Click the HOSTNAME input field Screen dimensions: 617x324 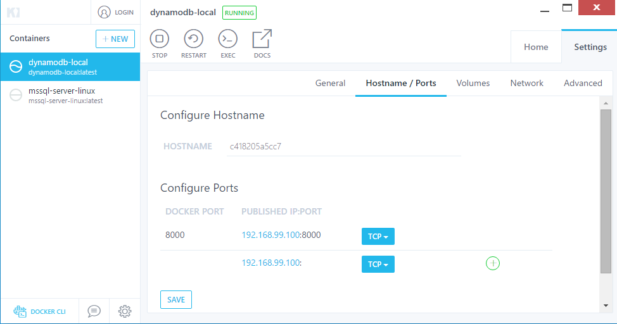click(343, 147)
